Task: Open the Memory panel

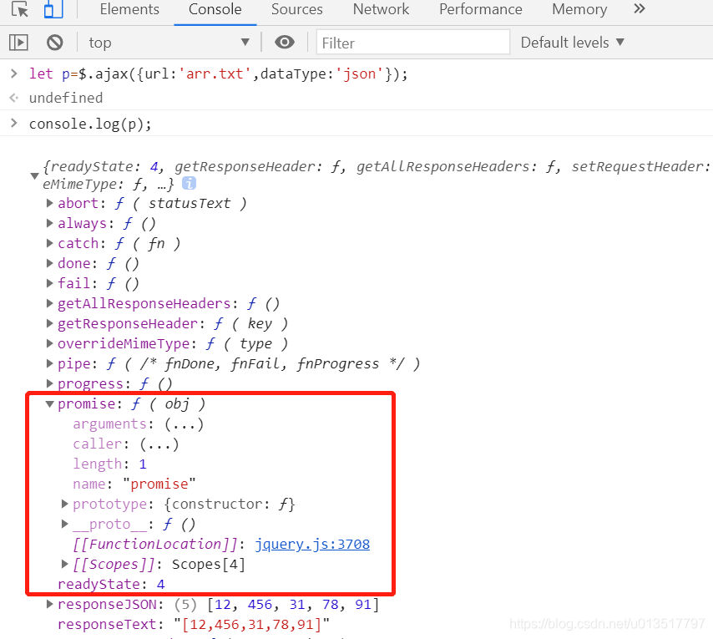Action: click(579, 9)
